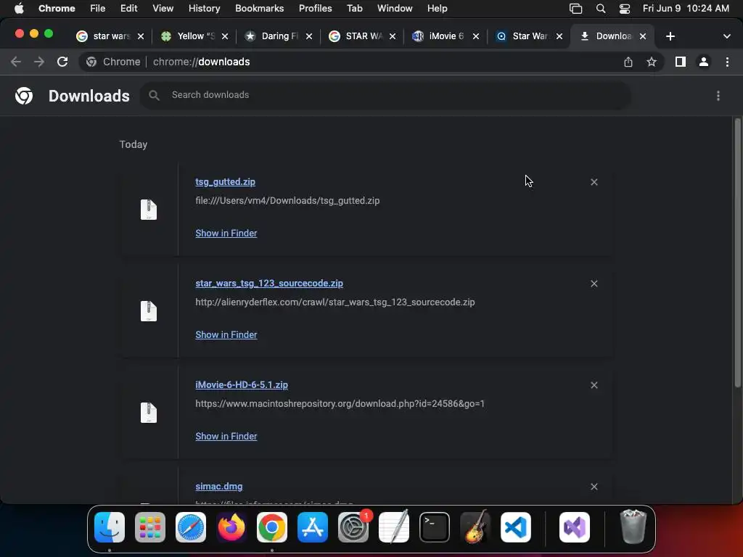Image resolution: width=743 pixels, height=557 pixels.
Task: Remove tsg_gutted.zip from the list
Action: pyautogui.click(x=594, y=182)
